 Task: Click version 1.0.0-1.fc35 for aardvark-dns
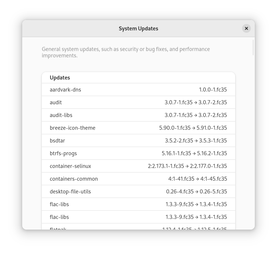[213, 90]
